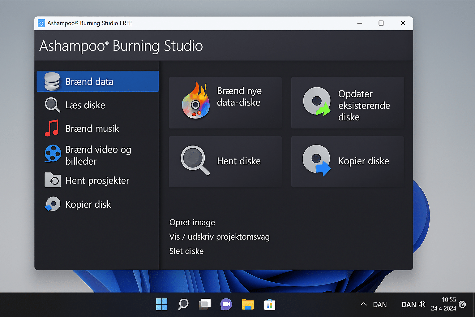Click the DAN language indicator in system tray

click(x=380, y=304)
